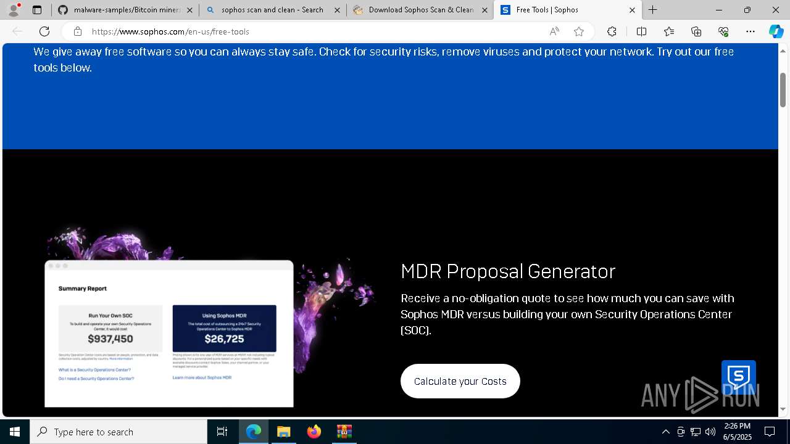Open network status tray icon

click(696, 432)
